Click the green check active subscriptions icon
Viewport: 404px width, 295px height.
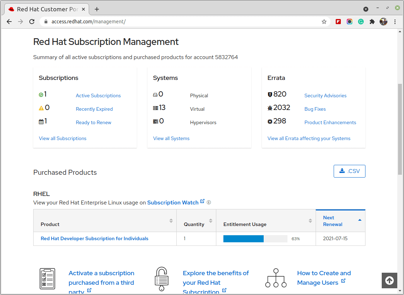[x=41, y=95]
